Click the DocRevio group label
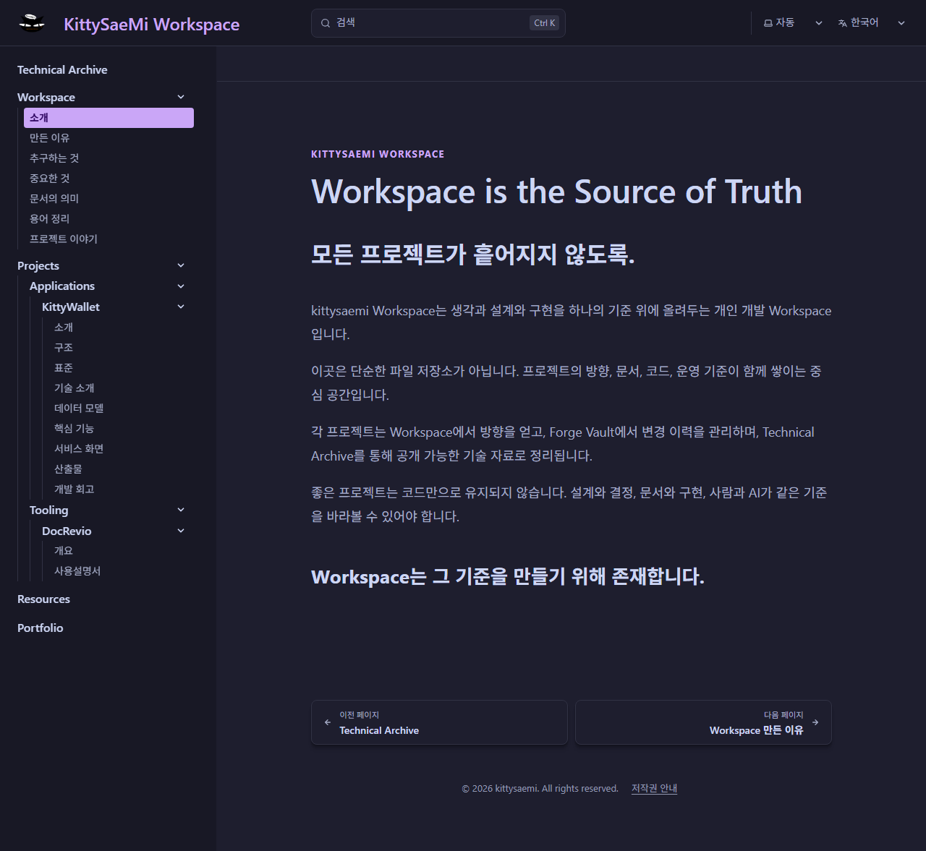The image size is (926, 851). click(67, 531)
